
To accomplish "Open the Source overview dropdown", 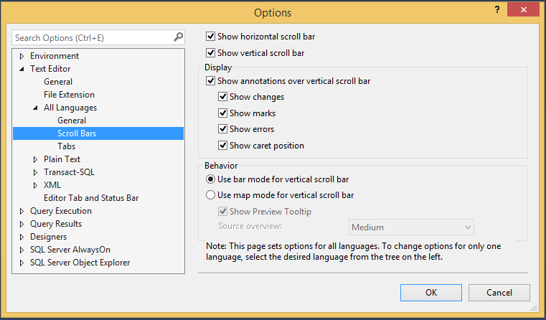I will [468, 227].
